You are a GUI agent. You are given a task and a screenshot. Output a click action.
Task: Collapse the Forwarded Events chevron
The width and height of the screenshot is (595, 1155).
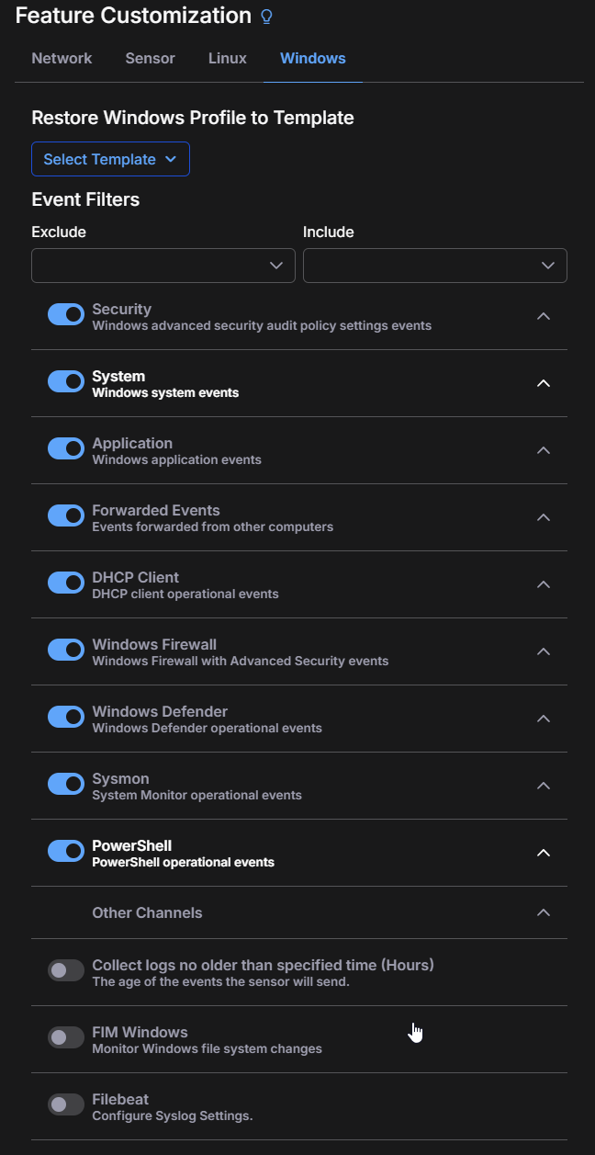[x=544, y=517]
